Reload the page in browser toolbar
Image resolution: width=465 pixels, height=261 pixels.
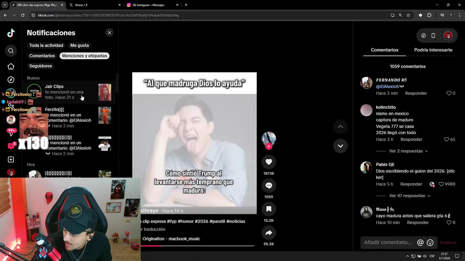(23, 15)
